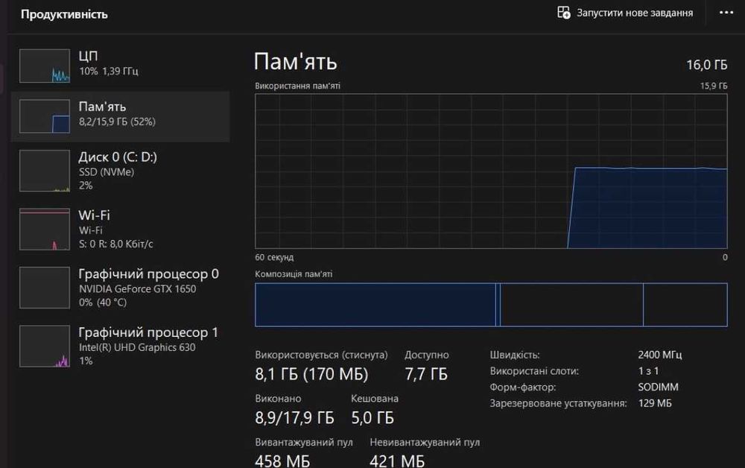Click 'Використання пам'яті' graph label
This screenshot has width=745, height=468.
[297, 86]
